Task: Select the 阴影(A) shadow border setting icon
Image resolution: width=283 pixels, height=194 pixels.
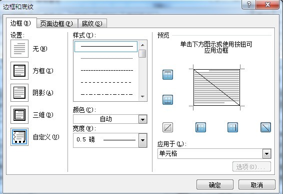Action: (19, 93)
